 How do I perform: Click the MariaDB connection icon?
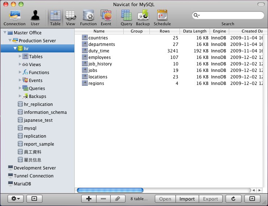[x=11, y=184]
